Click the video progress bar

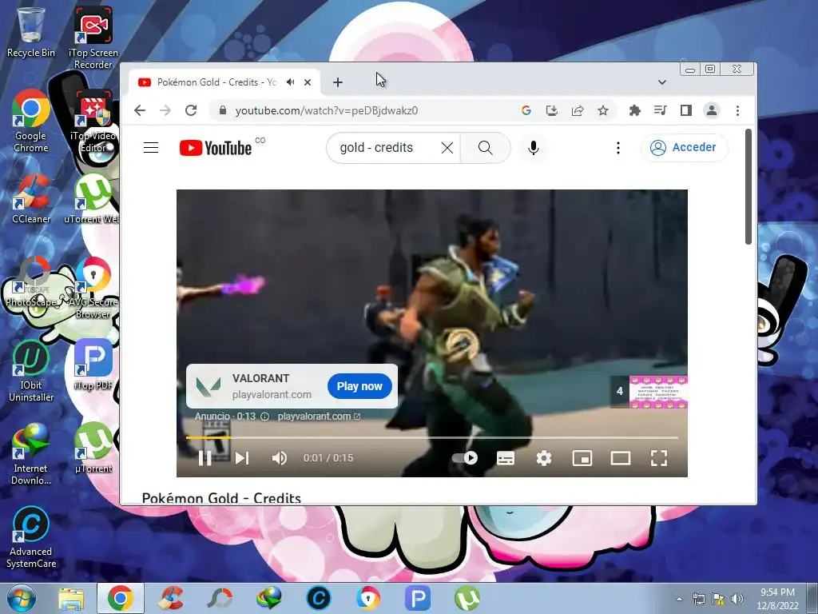coord(432,437)
